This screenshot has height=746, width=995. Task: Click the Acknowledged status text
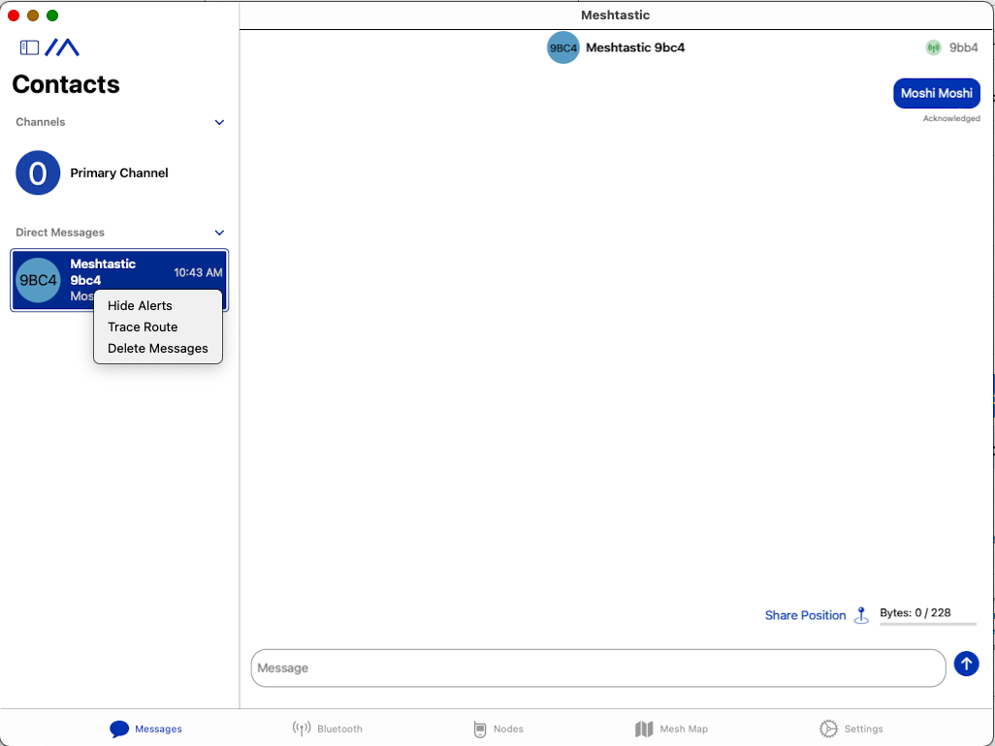coord(951,118)
